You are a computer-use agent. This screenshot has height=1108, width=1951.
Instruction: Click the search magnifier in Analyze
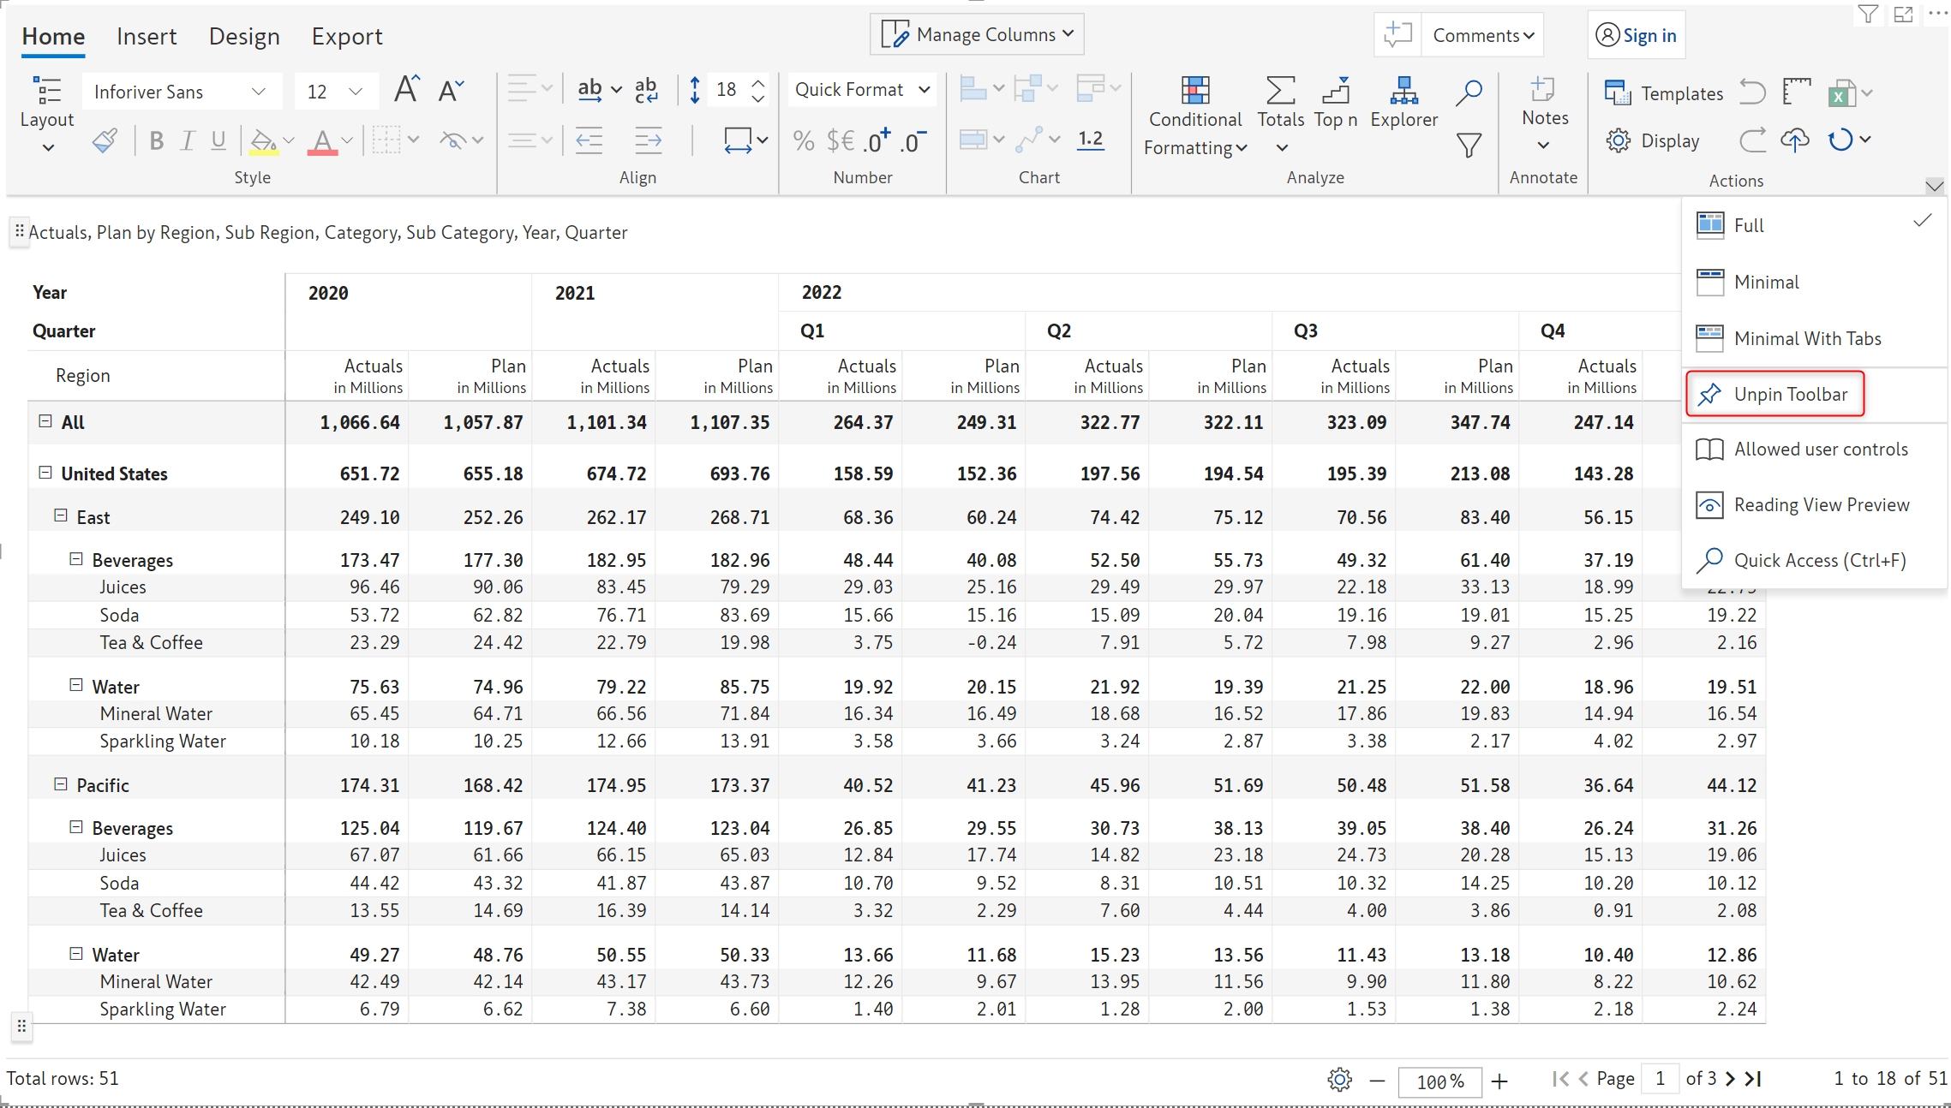pyautogui.click(x=1469, y=92)
